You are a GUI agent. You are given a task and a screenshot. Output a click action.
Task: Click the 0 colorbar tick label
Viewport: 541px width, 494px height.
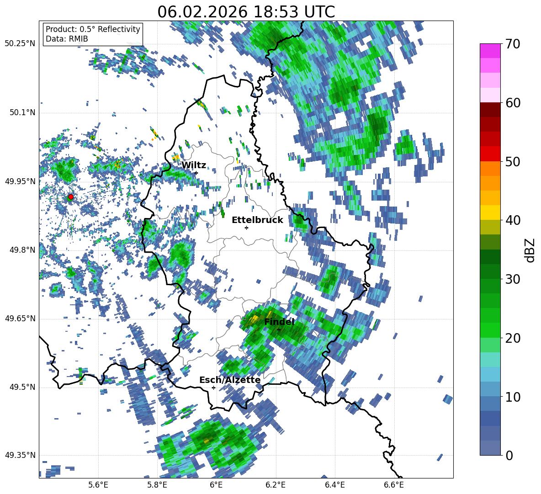[509, 455]
